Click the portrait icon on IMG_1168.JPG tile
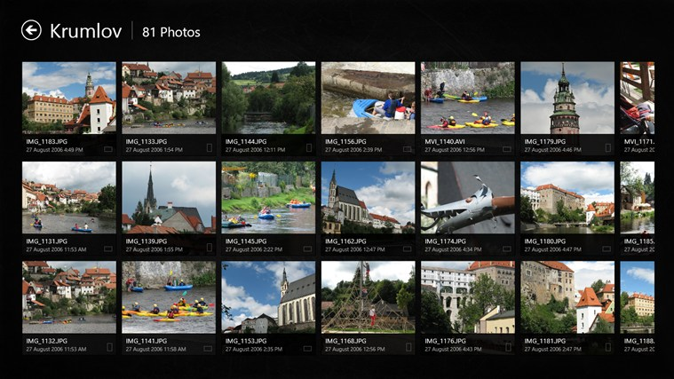 pyautogui.click(x=408, y=347)
